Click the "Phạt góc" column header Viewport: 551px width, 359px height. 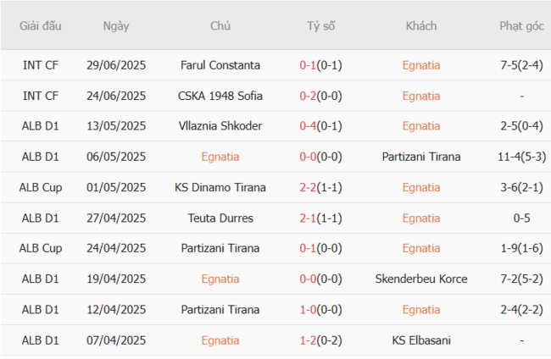[x=521, y=25]
